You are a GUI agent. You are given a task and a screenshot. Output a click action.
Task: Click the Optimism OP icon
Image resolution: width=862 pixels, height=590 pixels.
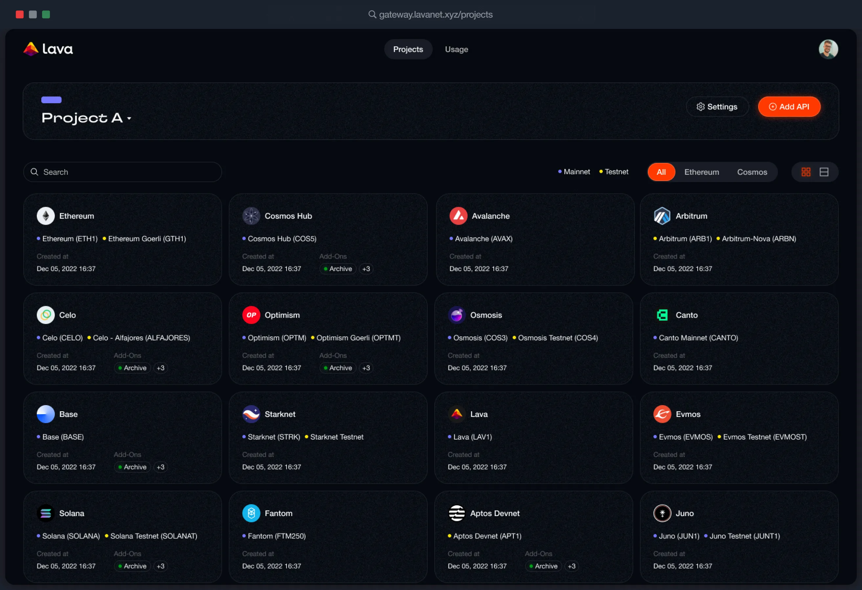(x=251, y=315)
